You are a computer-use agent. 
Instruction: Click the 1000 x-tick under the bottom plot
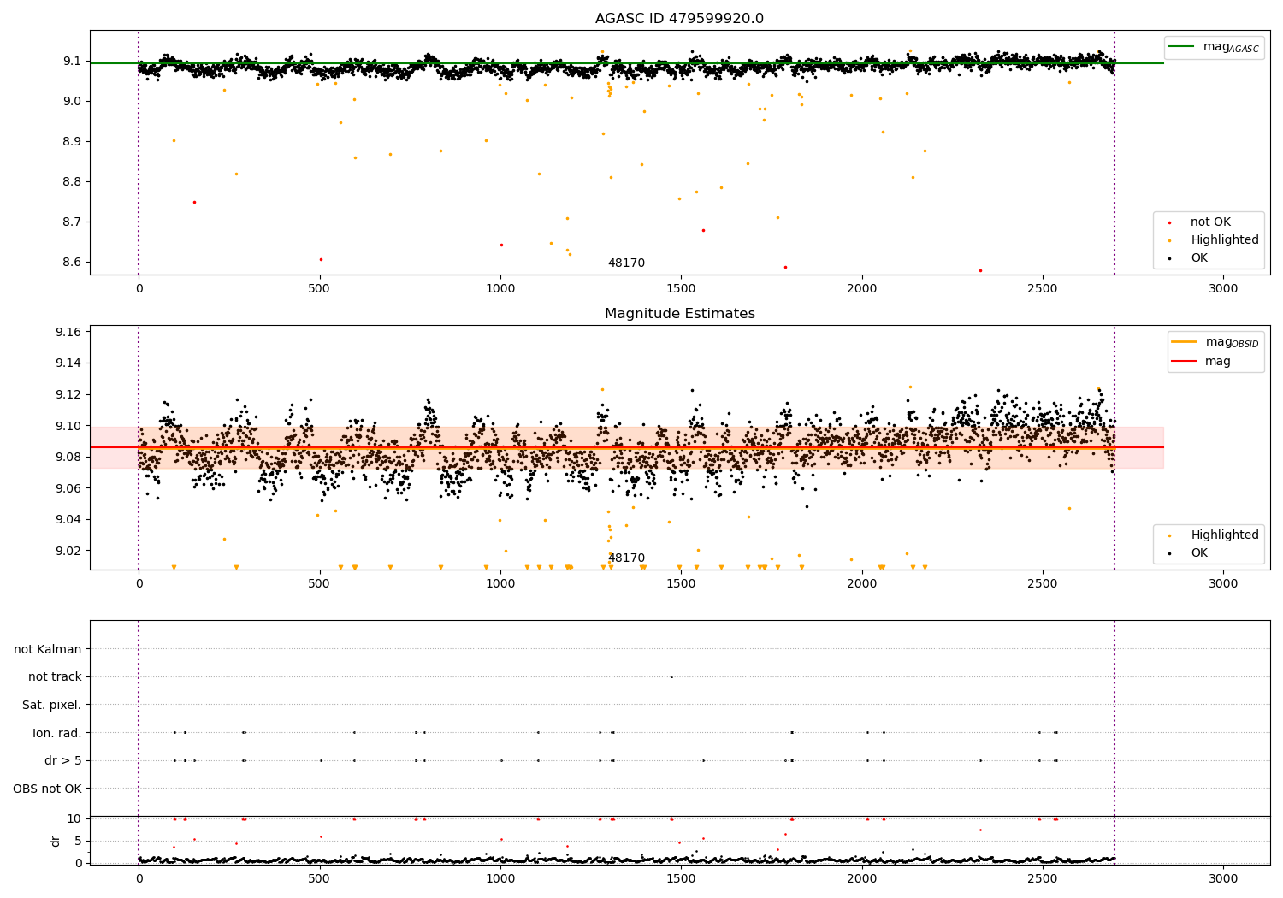click(500, 878)
